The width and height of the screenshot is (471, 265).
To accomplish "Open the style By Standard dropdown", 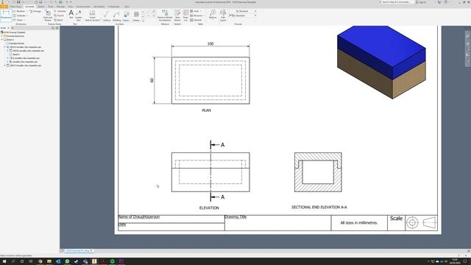I will [255, 15].
